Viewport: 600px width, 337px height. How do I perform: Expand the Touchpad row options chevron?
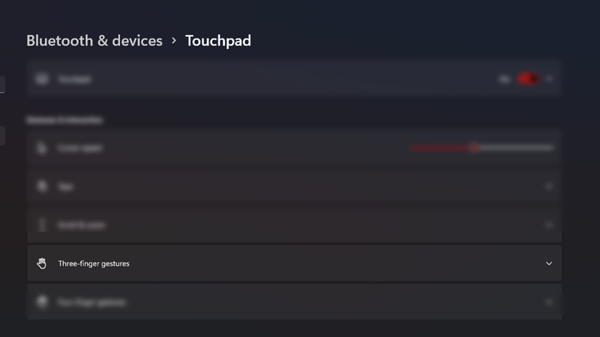(549, 79)
